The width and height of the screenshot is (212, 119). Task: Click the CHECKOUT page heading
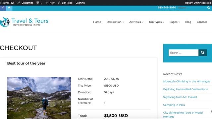tap(18, 48)
